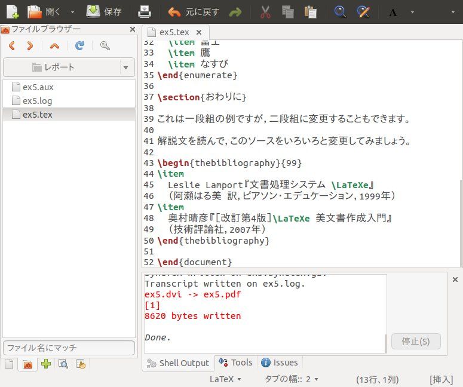Close the bottom output panel
This screenshot has width=463, height=387.
455,279
